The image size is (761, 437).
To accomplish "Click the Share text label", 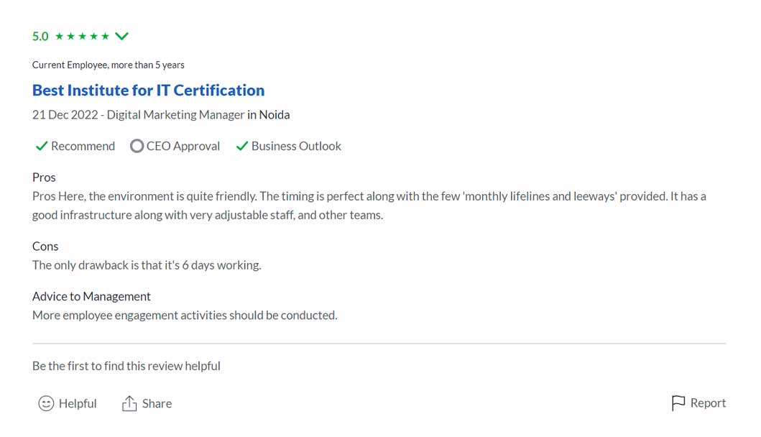I will [157, 403].
